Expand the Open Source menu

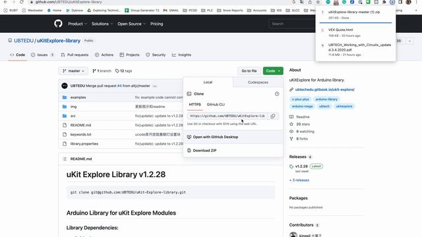tap(131, 24)
